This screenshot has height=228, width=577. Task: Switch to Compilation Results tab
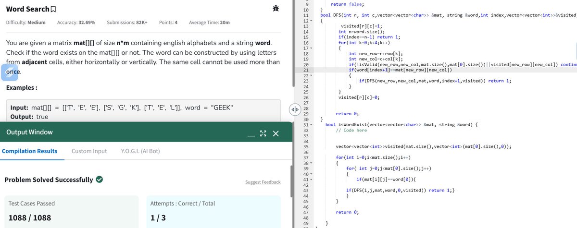pos(30,151)
